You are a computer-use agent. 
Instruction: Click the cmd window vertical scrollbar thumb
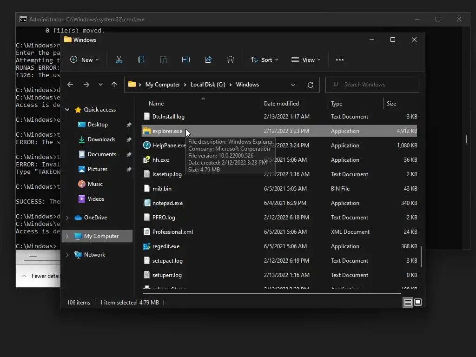[x=466, y=139]
